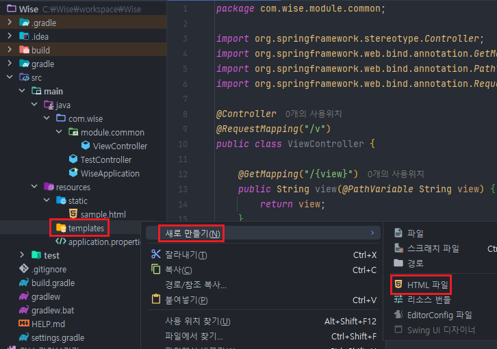Click the static web folder icon
The height and width of the screenshot is (349, 497).
point(61,201)
